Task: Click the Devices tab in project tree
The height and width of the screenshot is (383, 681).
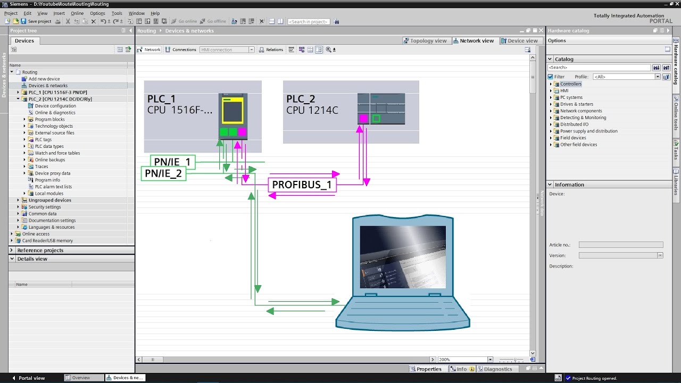Action: tap(24, 40)
